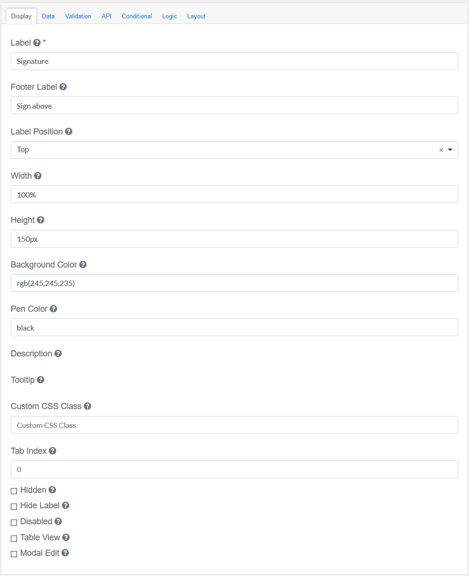Toggle the Hide Label checkbox
The width and height of the screenshot is (469, 576).
tap(14, 506)
